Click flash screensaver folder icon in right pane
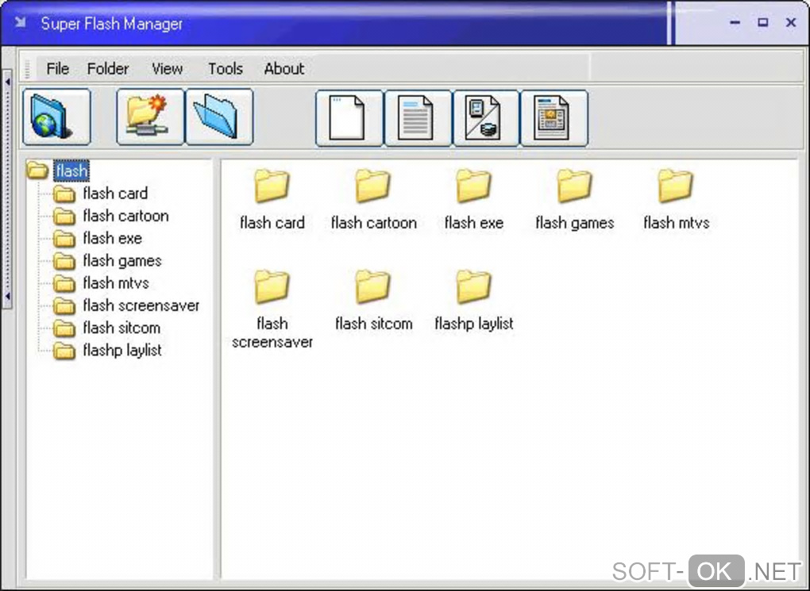Screen dimensions: 810x591 tap(272, 286)
